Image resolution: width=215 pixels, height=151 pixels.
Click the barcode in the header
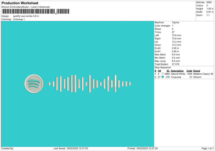(x=35, y=11)
